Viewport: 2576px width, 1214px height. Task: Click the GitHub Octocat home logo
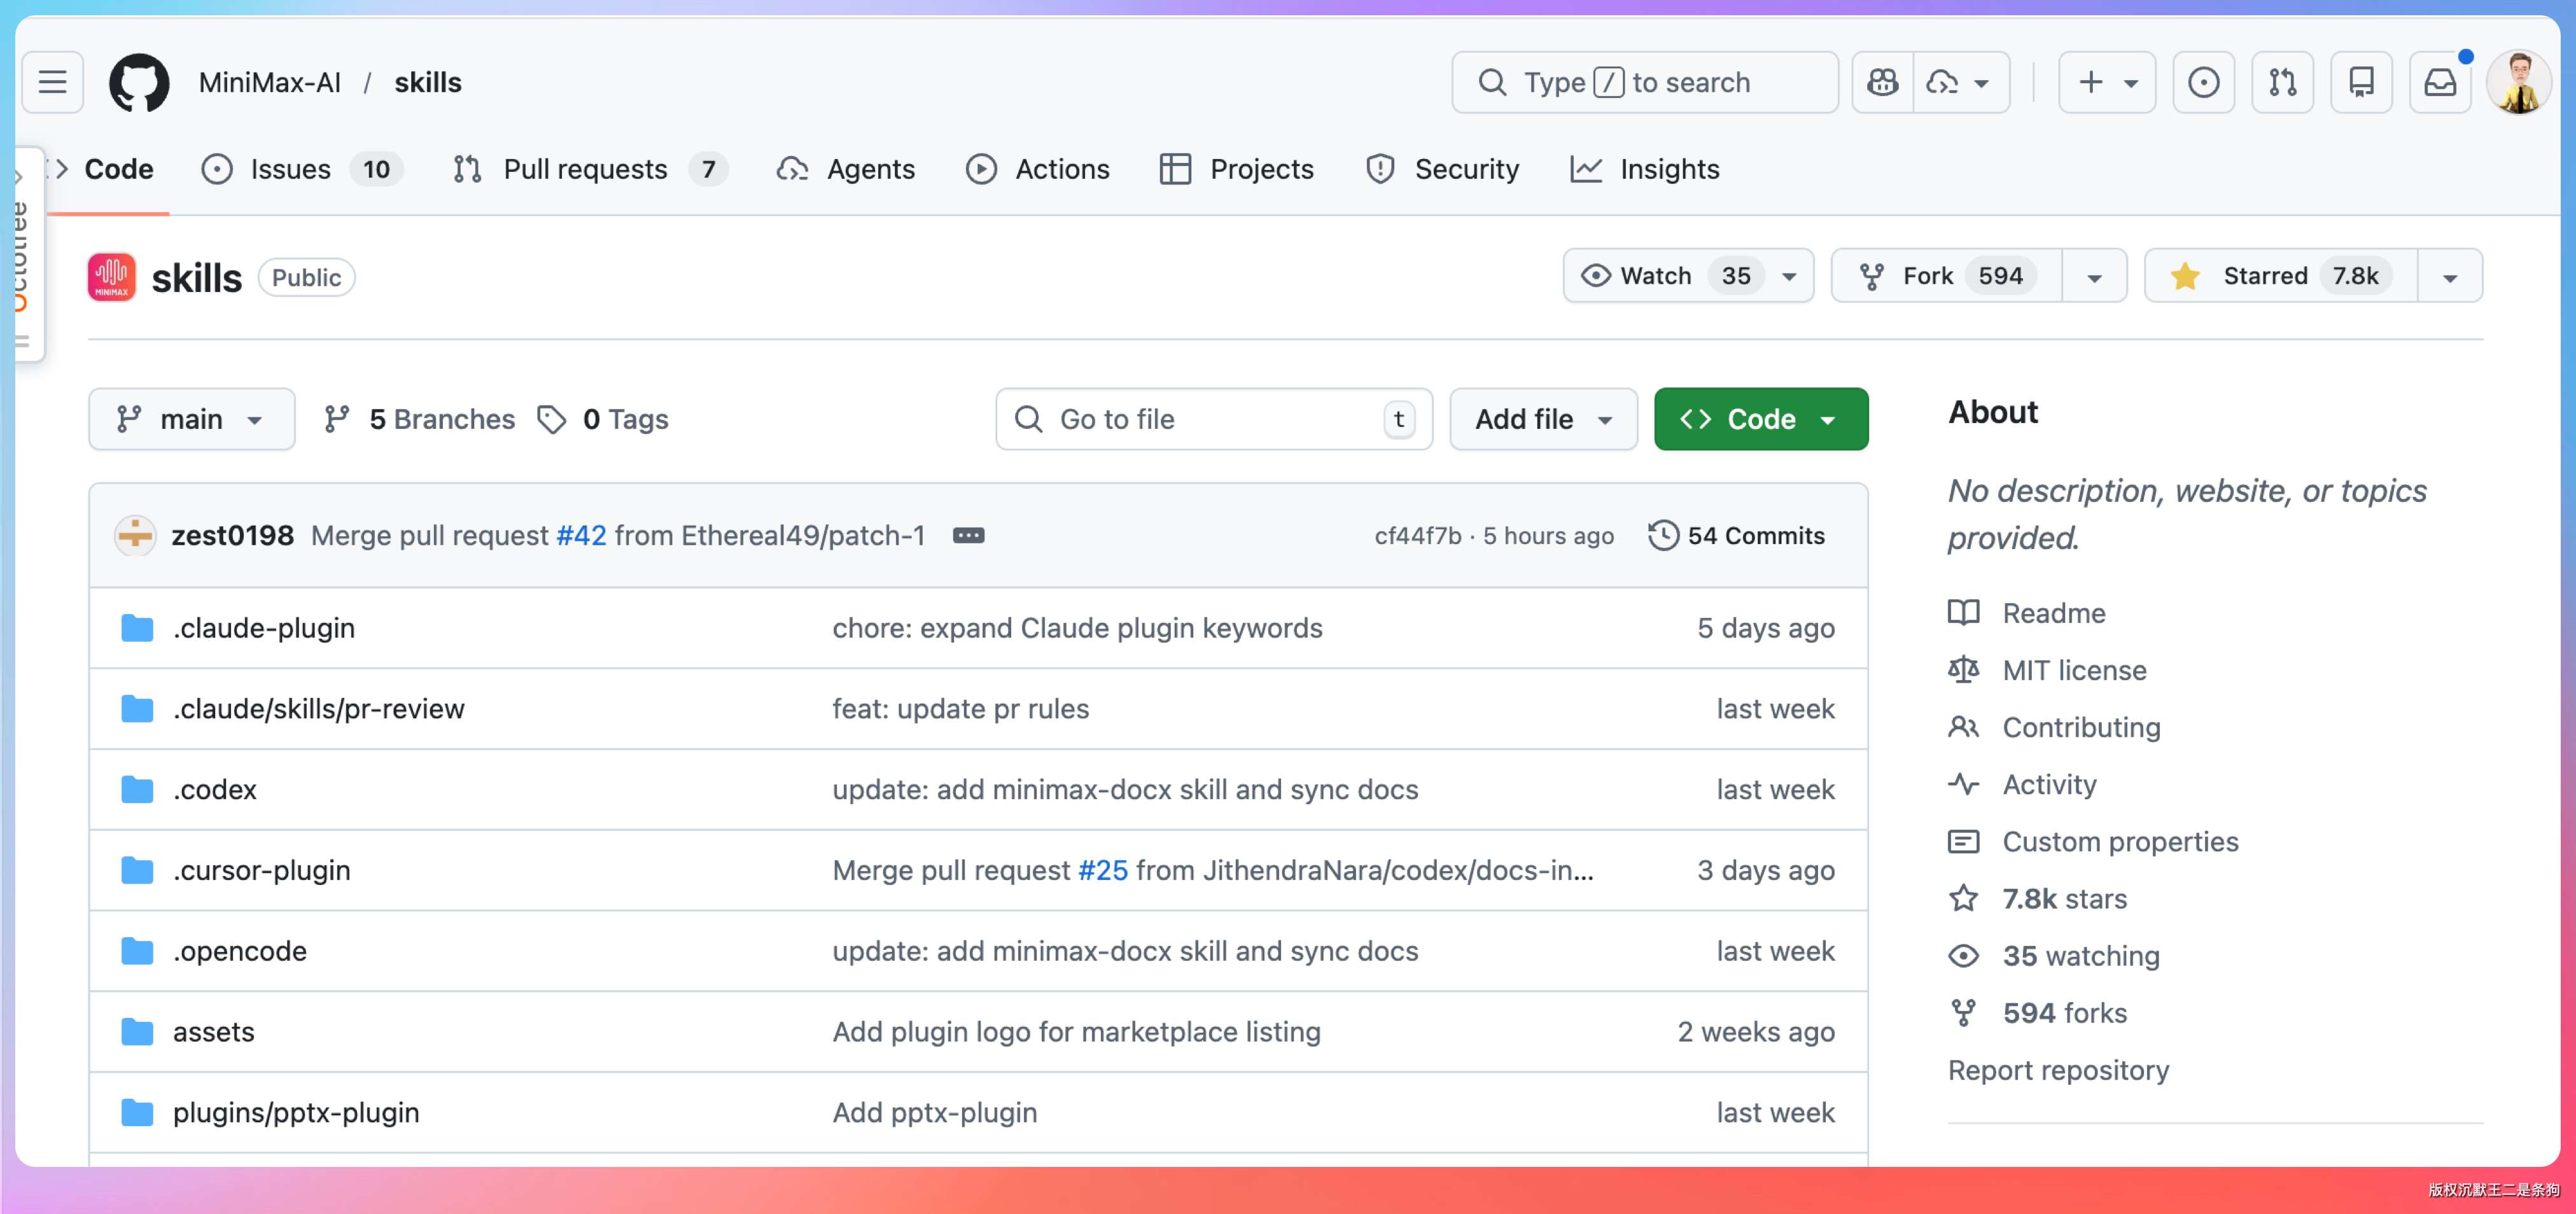coord(138,82)
